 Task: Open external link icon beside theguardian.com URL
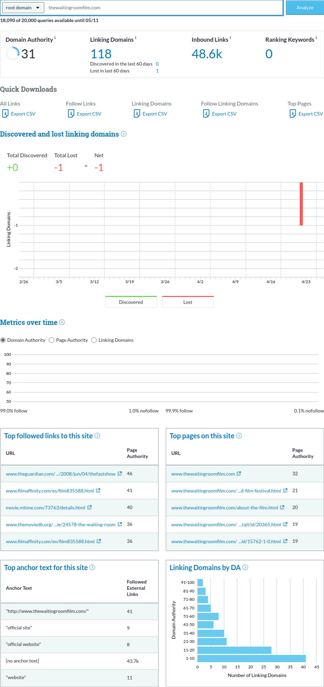pos(120,474)
